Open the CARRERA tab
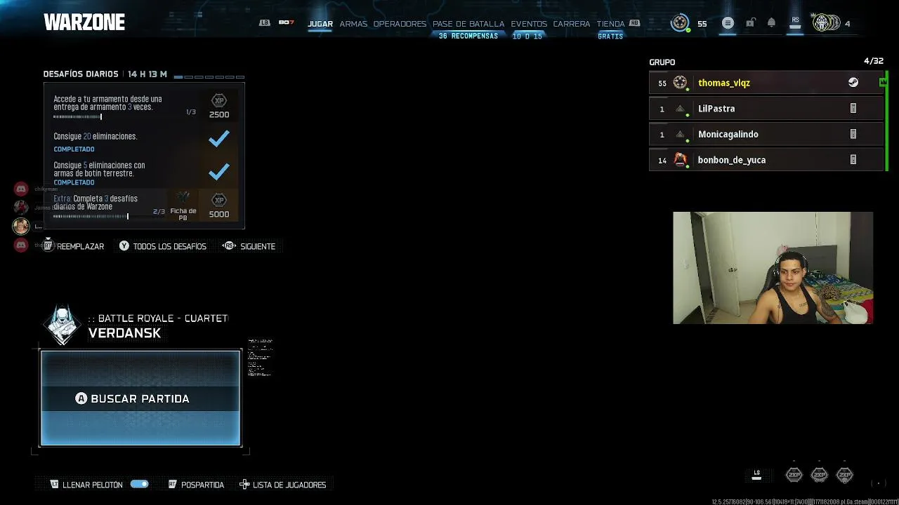Viewport: 899px width, 505px height. 572,24
